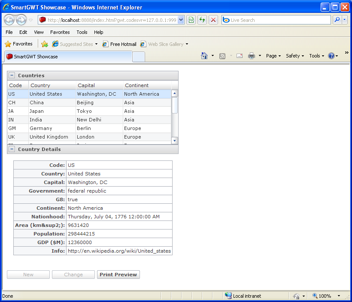Click the Print icon
This screenshot has height=302, width=352.
[x=252, y=56]
